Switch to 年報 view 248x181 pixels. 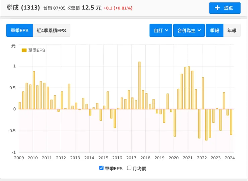232,30
